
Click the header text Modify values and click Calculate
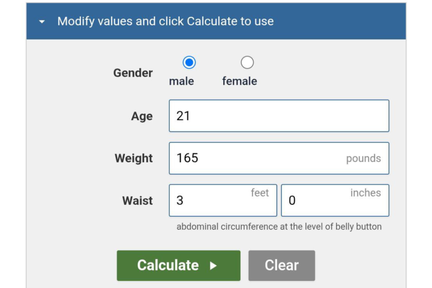167,21
